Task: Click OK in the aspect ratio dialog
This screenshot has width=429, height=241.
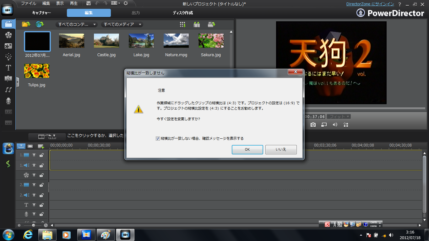Action: click(247, 150)
